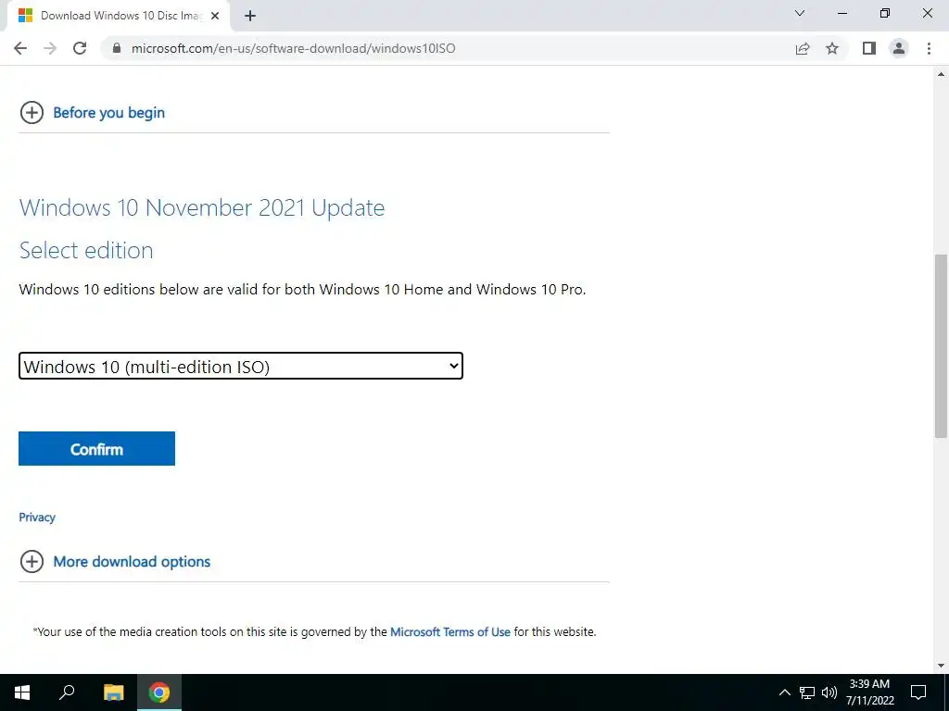Image resolution: width=949 pixels, height=711 pixels.
Task: Bookmark this page with the star icon
Action: pos(832,48)
